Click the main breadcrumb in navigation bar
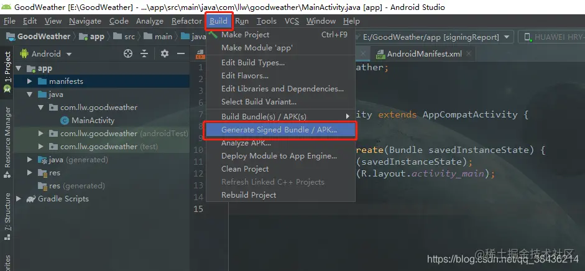The width and height of the screenshot is (585, 271). (x=164, y=37)
